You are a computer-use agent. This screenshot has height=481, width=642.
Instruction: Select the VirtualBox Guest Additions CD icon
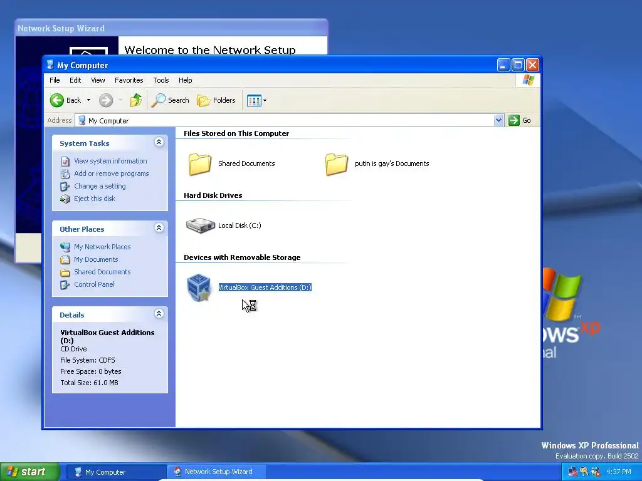point(199,288)
